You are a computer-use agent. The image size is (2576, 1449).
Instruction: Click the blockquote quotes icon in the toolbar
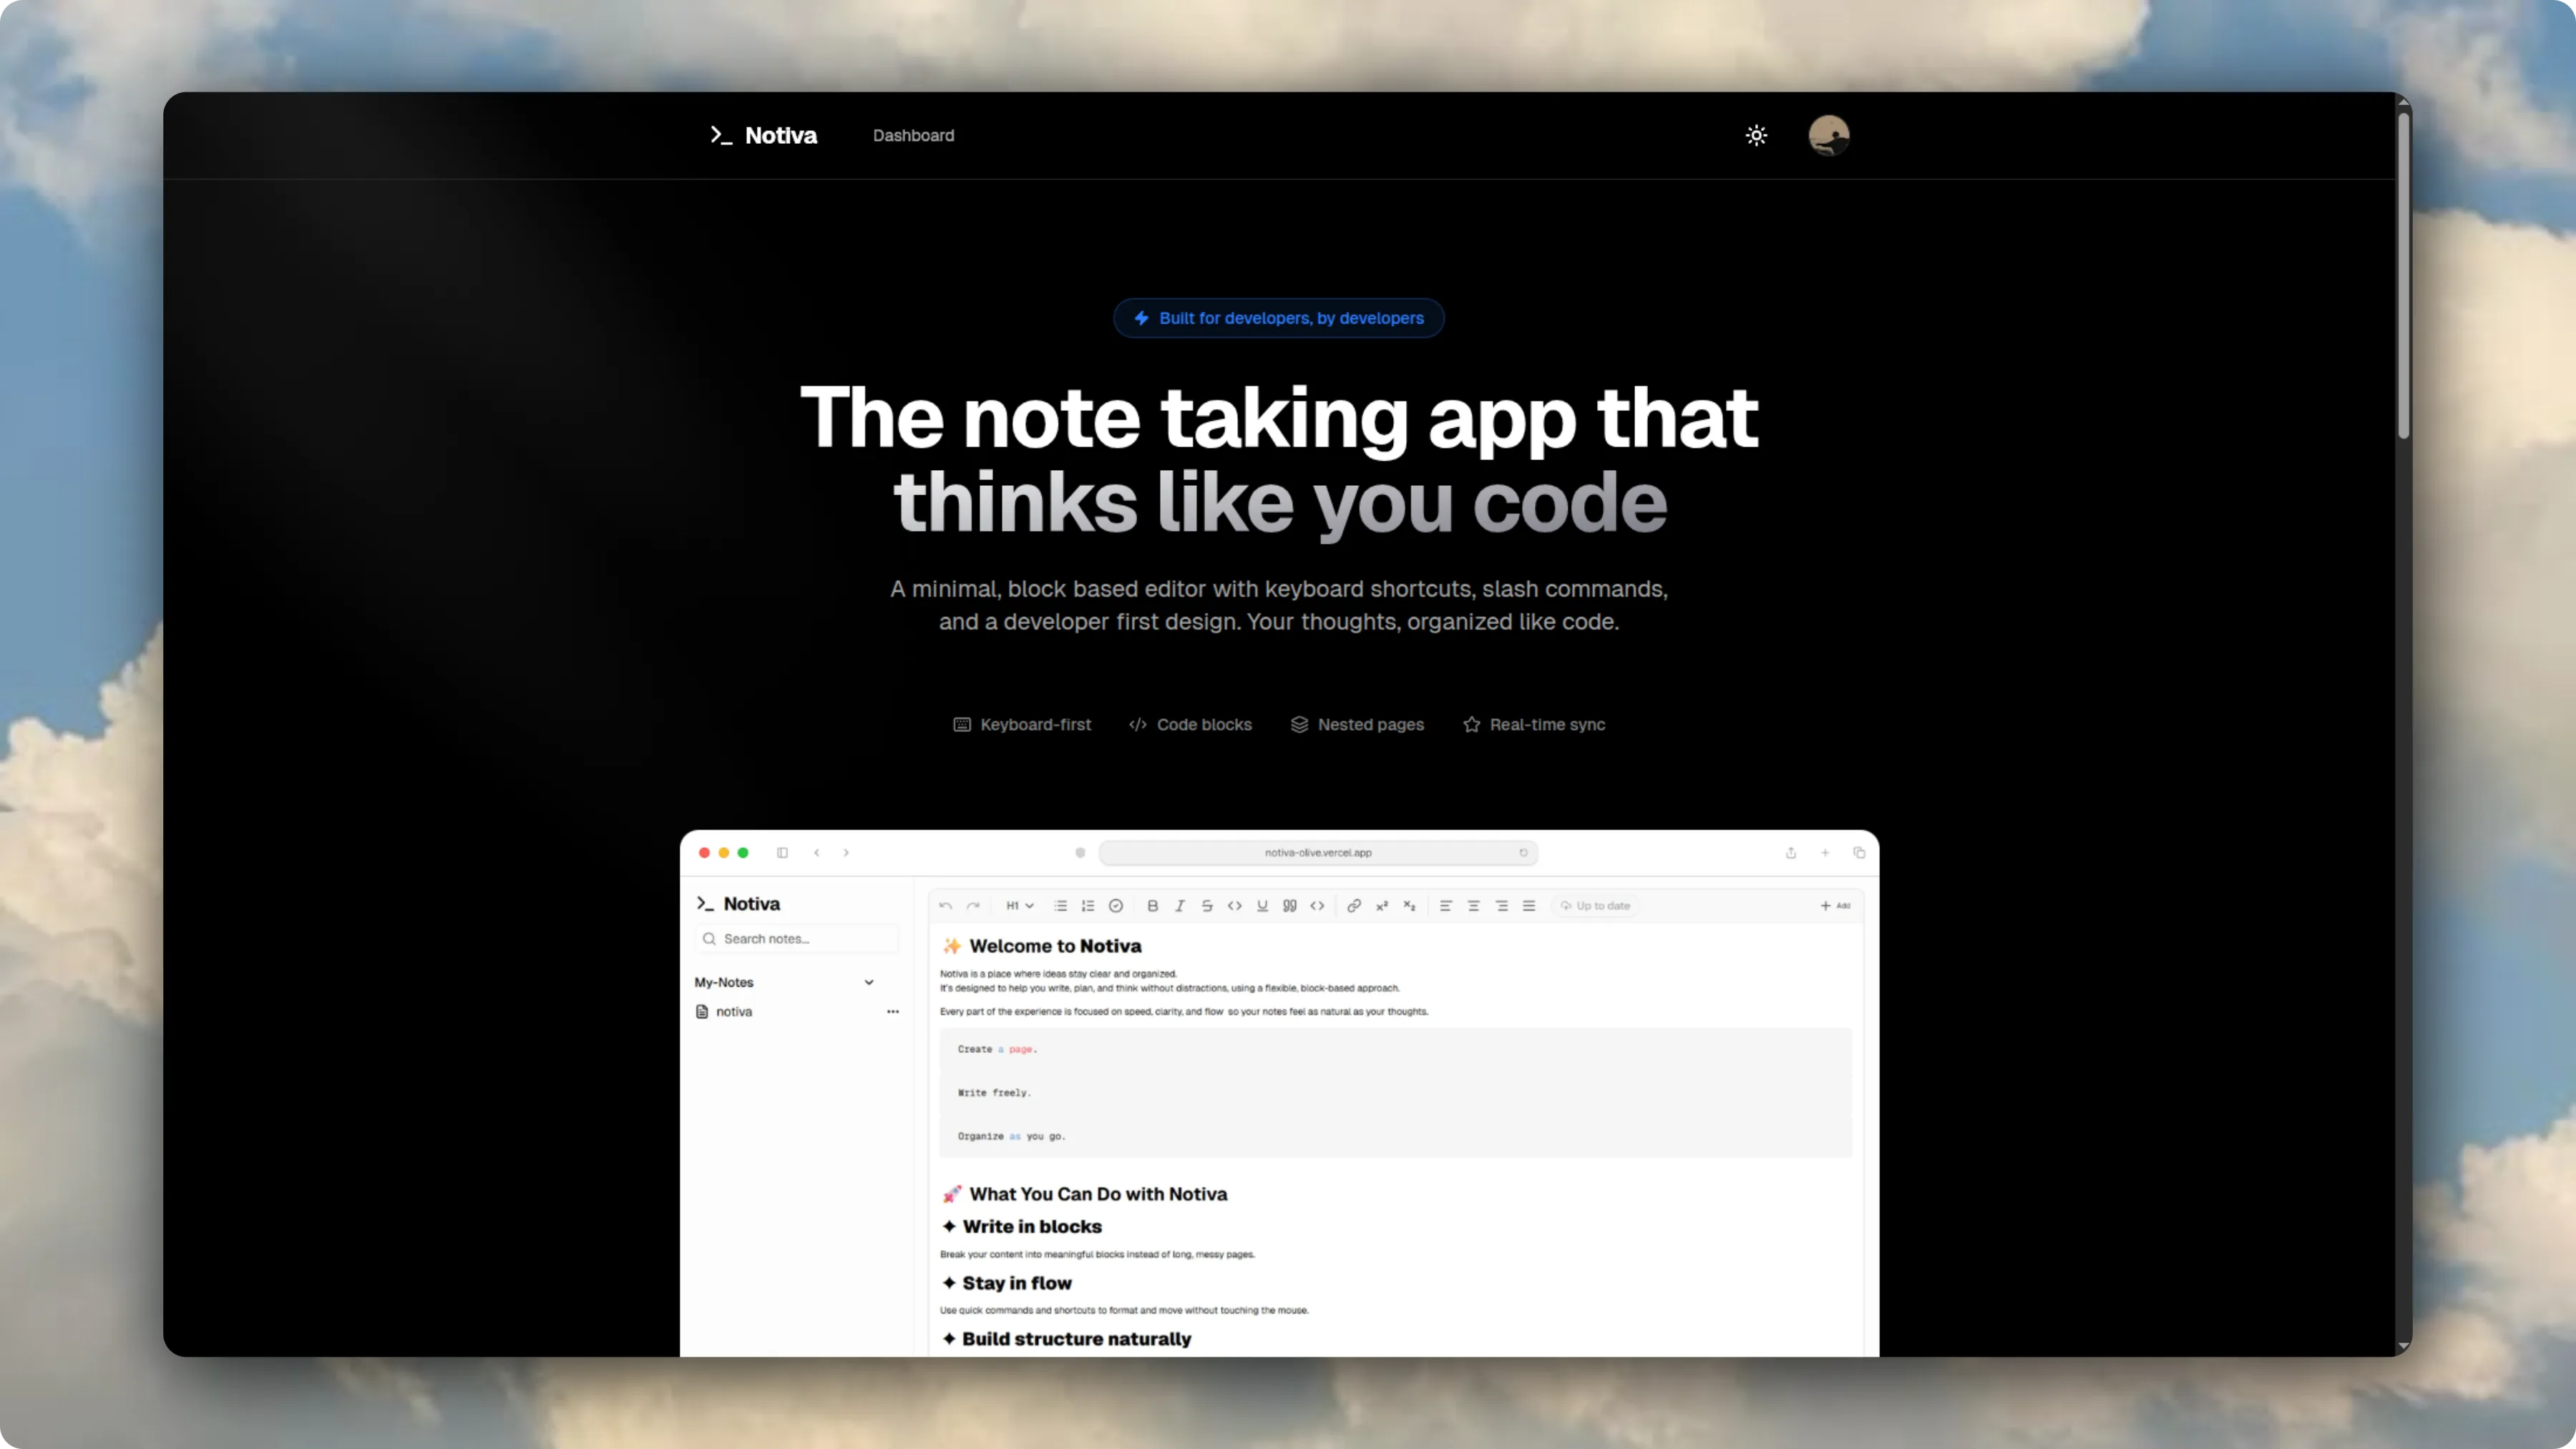pyautogui.click(x=1290, y=906)
